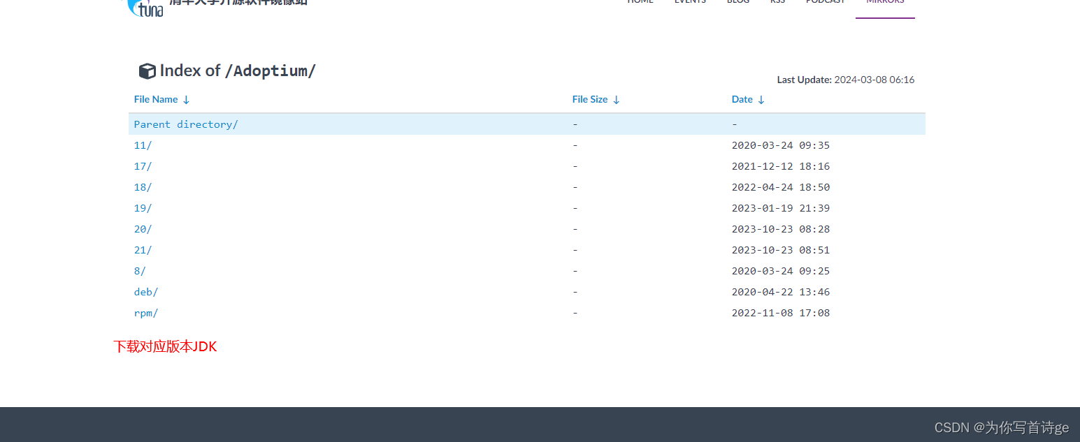This screenshot has width=1080, height=442.
Task: Click the date 2021-12-12 18:16
Action: coord(781,166)
